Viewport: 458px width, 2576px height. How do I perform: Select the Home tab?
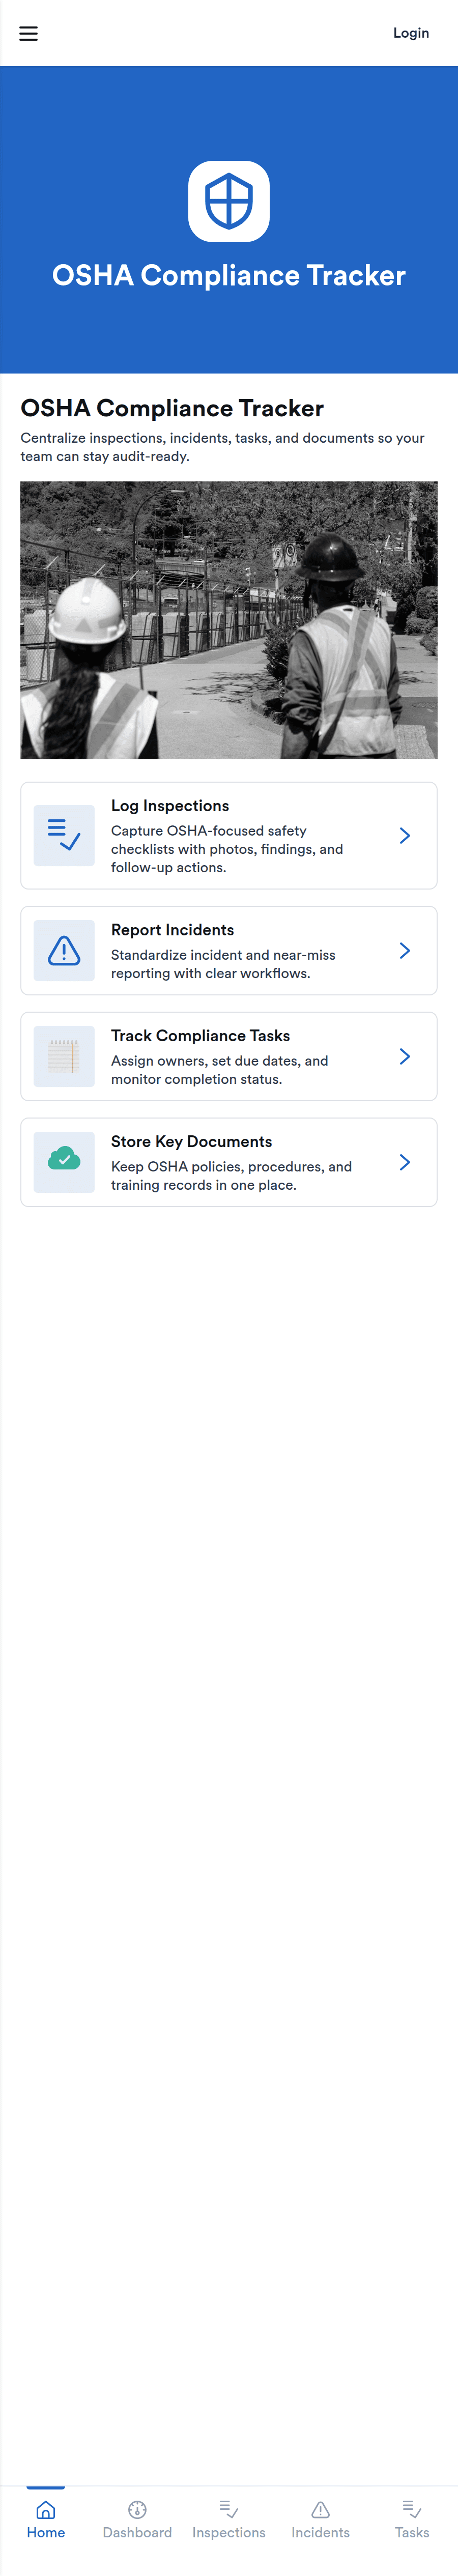46,2519
